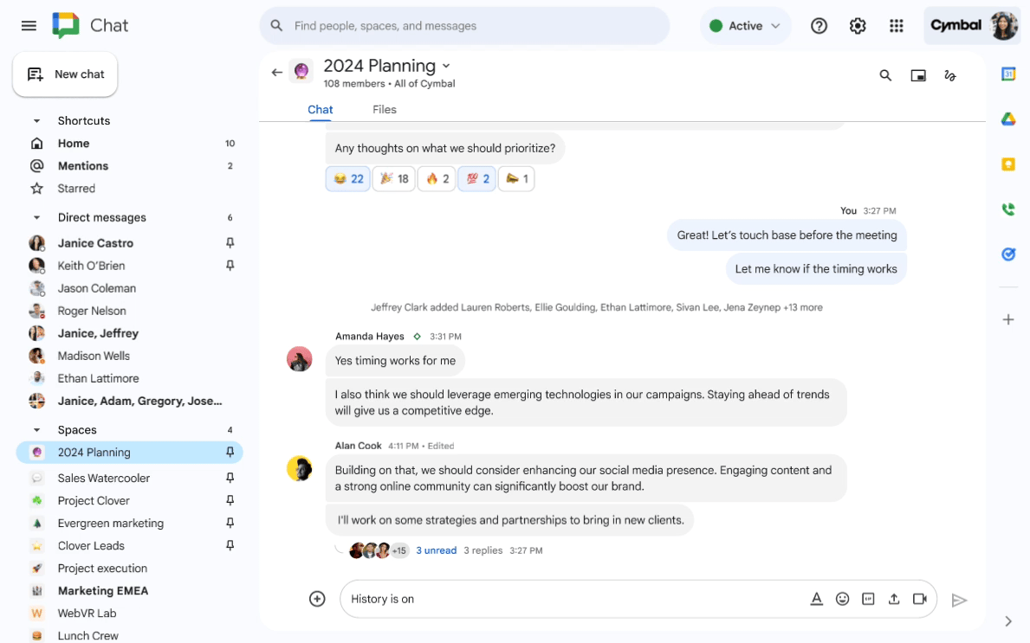Click the upload file icon

pyautogui.click(x=893, y=599)
